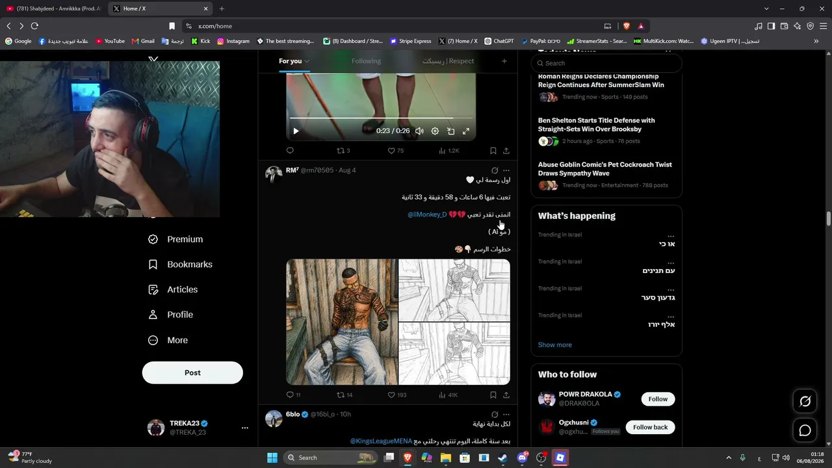This screenshot has height=468, width=832.
Task: Open Bookmarks from the sidebar
Action: 180,265
